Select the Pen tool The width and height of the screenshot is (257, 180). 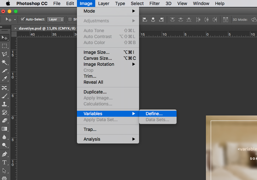pyautogui.click(x=4, y=154)
